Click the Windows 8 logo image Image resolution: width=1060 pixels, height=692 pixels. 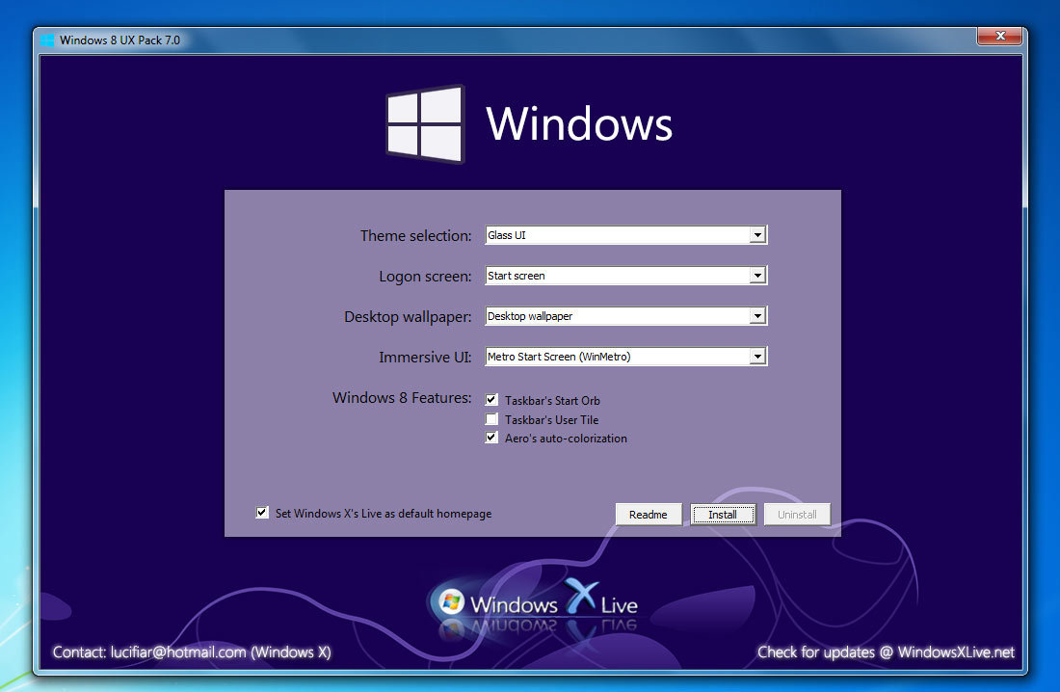tap(425, 123)
